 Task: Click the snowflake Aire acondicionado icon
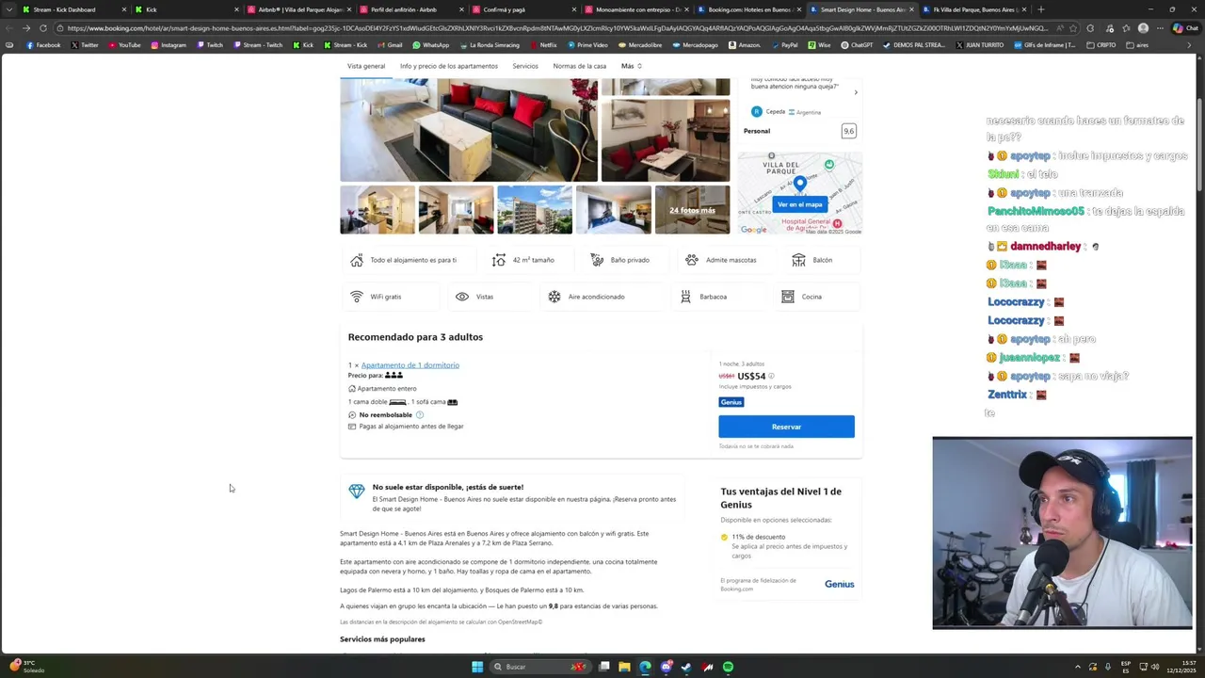(554, 297)
